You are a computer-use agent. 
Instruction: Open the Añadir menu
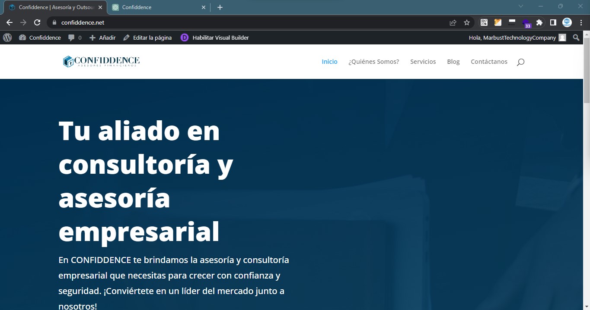[x=102, y=38]
